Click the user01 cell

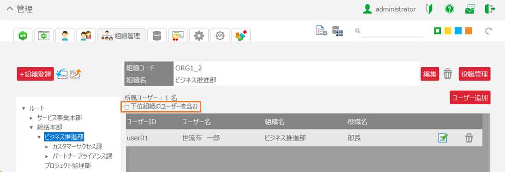coord(137,138)
